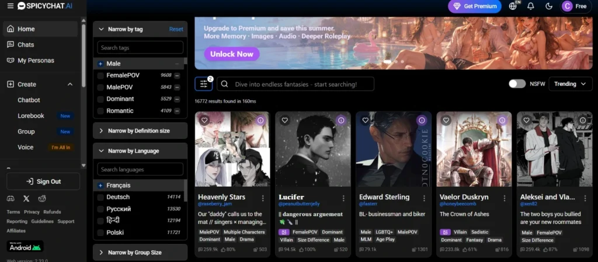Open Vaelor Duskryn three-dot menu
Image resolution: width=598 pixels, height=262 pixels.
505,198
